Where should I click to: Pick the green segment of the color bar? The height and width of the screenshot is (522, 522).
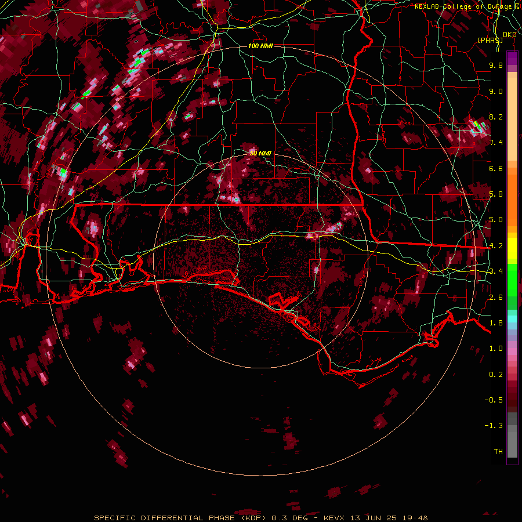512,280
